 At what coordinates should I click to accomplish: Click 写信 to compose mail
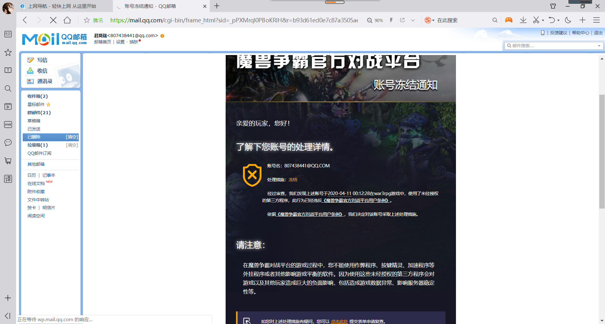(42, 60)
